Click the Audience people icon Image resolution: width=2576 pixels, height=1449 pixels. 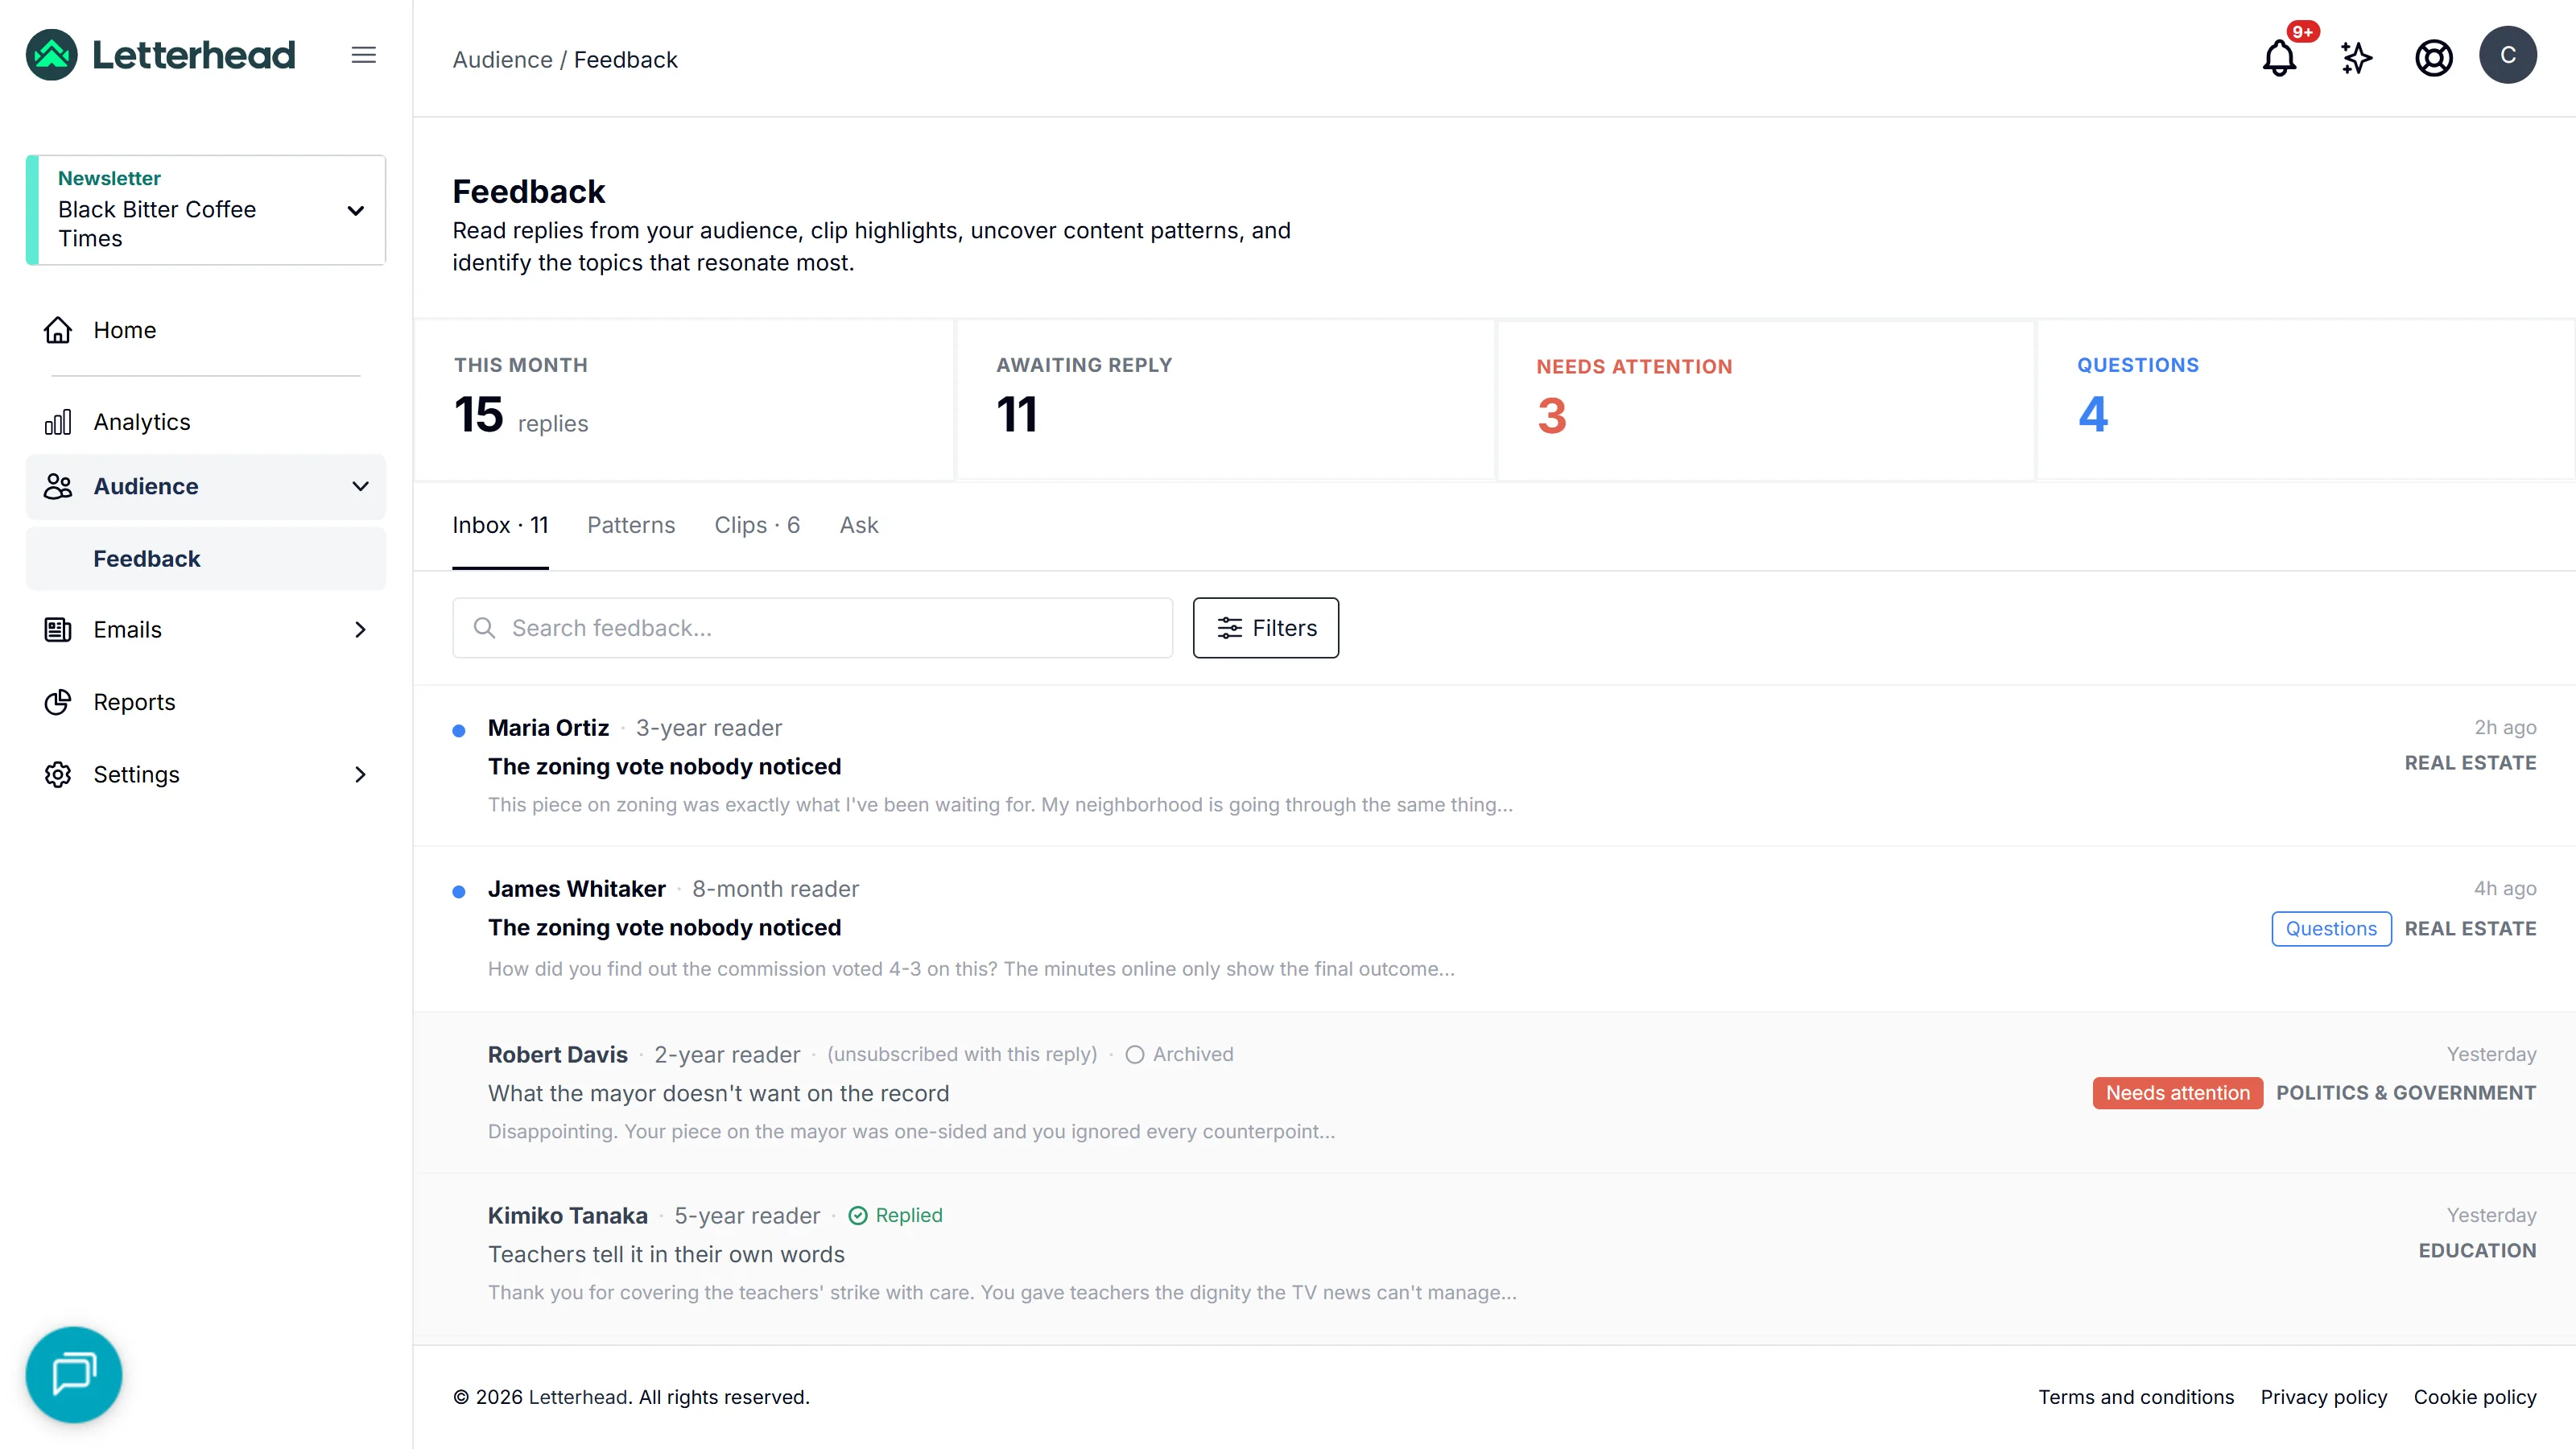click(58, 486)
